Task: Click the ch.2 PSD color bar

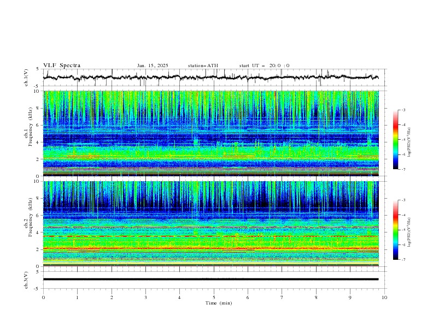Action: 396,230
